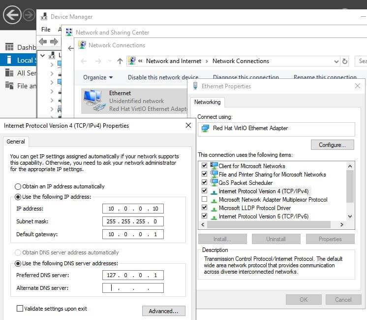Viewport: 367px width, 320px height.
Task: Click the Client for Microsoft Networks icon
Action: (x=214, y=166)
